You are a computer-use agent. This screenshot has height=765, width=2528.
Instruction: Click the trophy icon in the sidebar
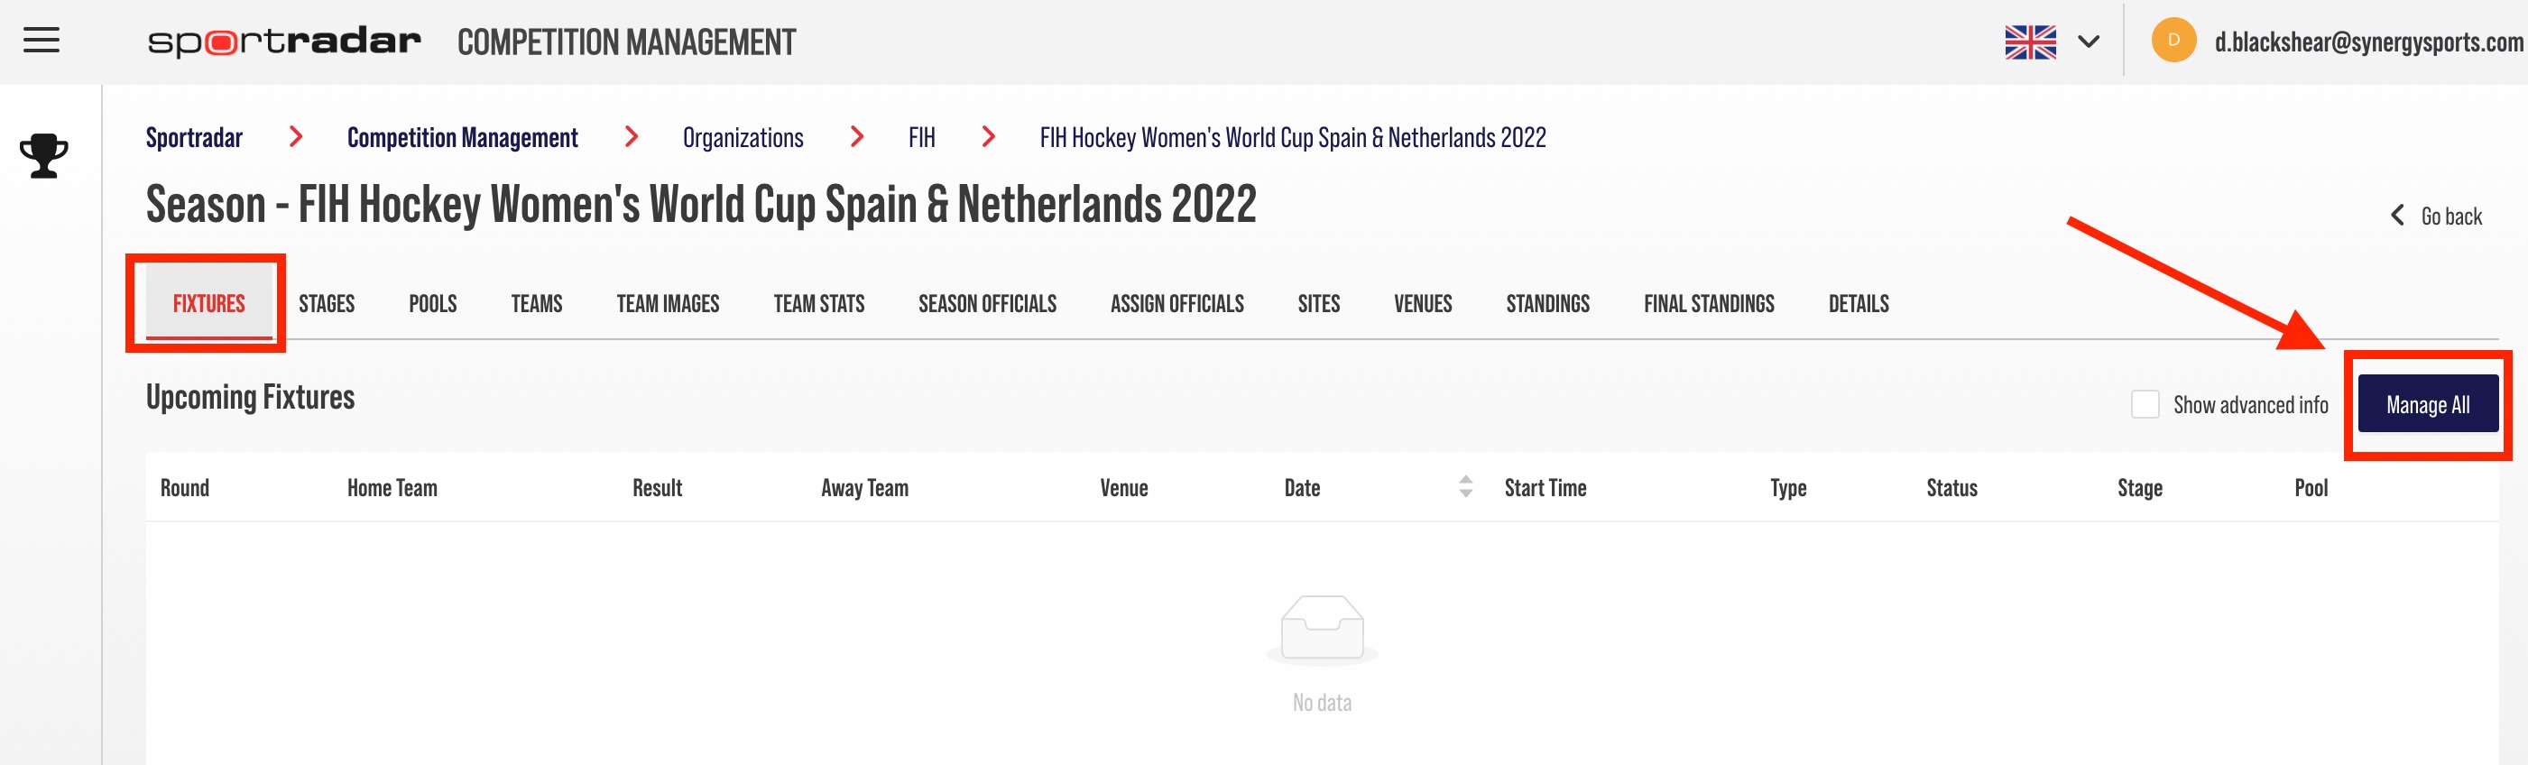click(44, 155)
